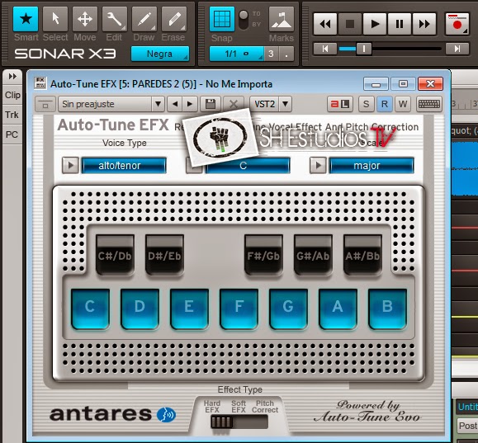This screenshot has width=478, height=443.
Task: Open the Trk tab
Action: click(x=12, y=115)
